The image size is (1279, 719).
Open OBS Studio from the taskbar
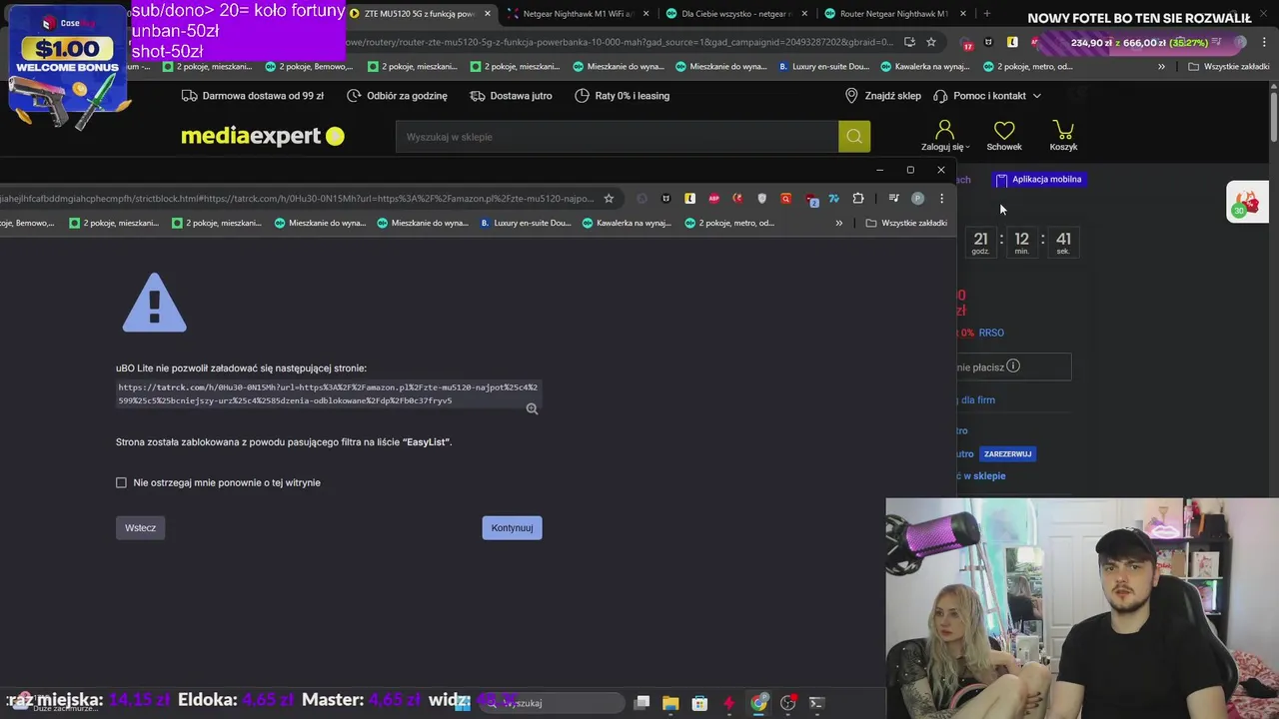pos(787,703)
